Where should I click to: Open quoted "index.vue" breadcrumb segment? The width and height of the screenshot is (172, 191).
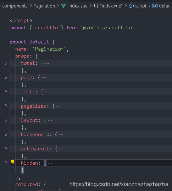coord(111,6)
